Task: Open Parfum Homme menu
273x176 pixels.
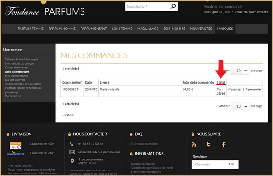Action: tap(62, 29)
